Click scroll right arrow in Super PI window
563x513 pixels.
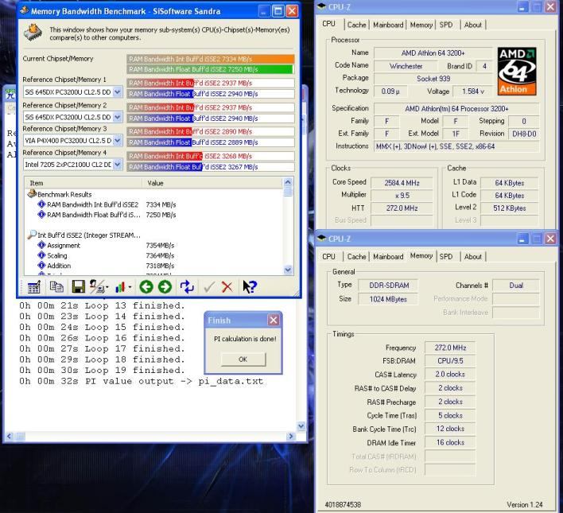click(291, 436)
